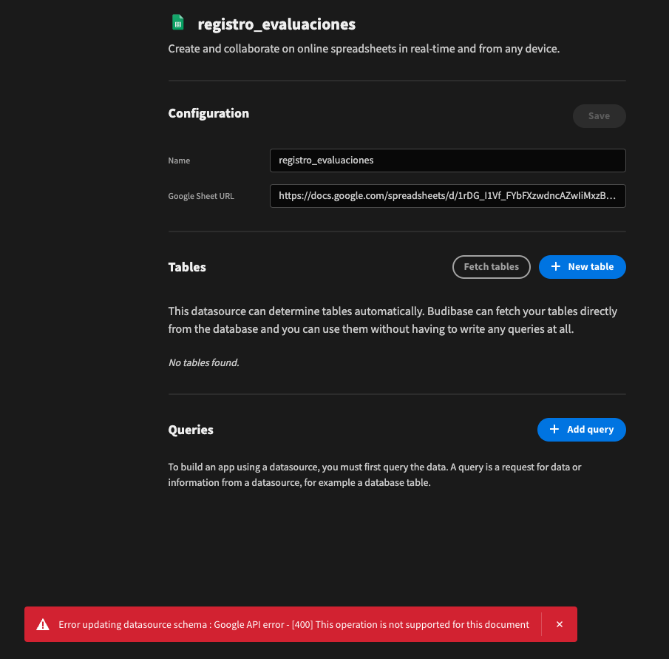Click the plus icon on Add query button
Screen dimensions: 669x659
pos(554,430)
